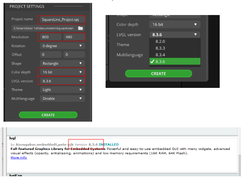Open the Rotation dropdown set to 0 degree
This screenshot has height=180, width=246.
(x=62, y=46)
